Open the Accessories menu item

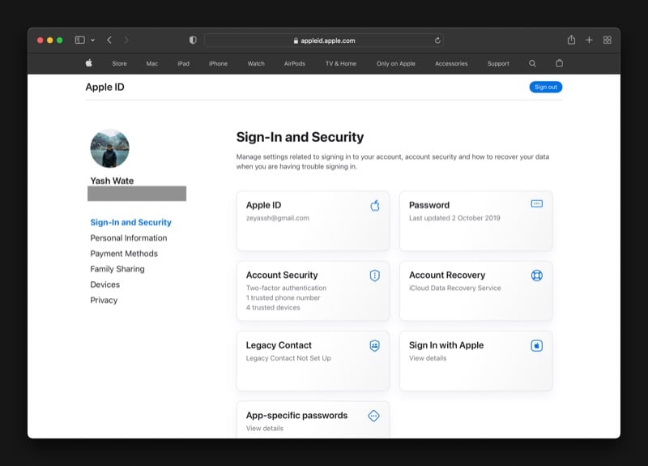click(451, 64)
